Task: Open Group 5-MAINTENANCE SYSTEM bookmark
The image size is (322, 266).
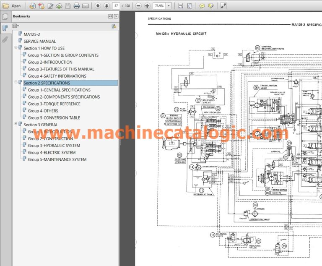Action: pos(57,160)
